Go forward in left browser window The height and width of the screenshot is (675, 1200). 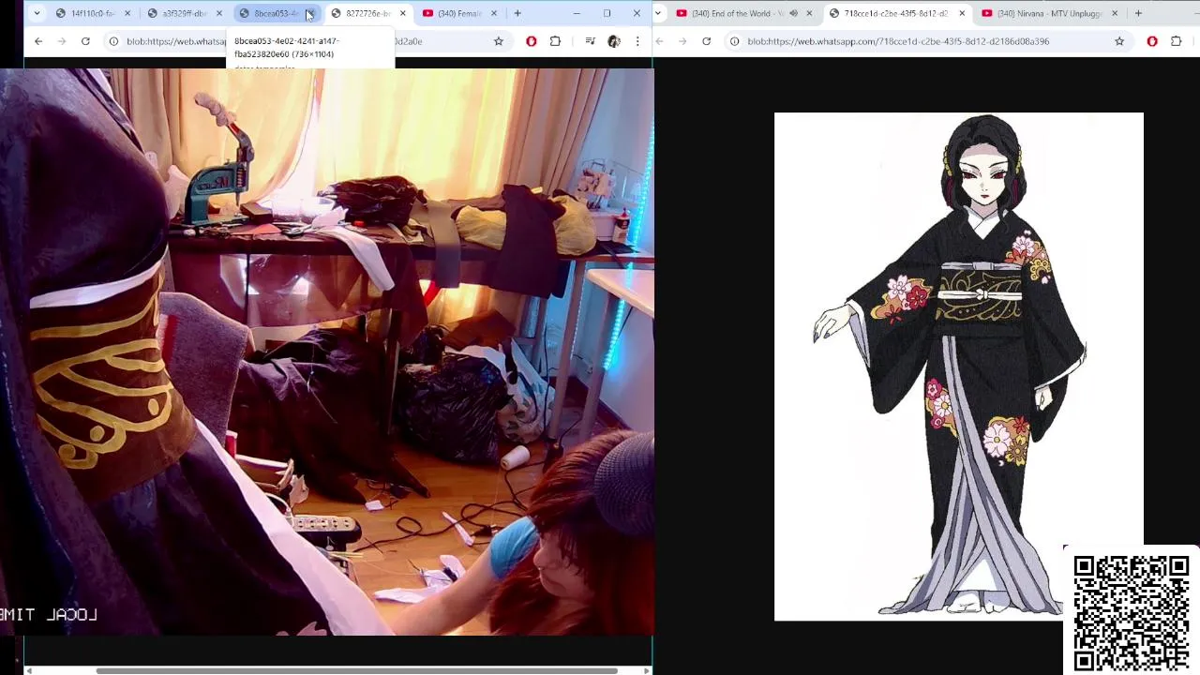(x=62, y=41)
